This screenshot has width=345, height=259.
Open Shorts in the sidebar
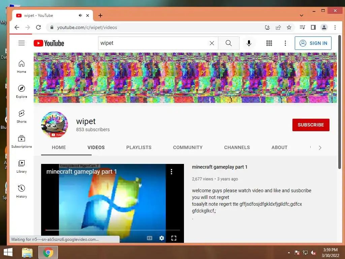pyautogui.click(x=22, y=116)
